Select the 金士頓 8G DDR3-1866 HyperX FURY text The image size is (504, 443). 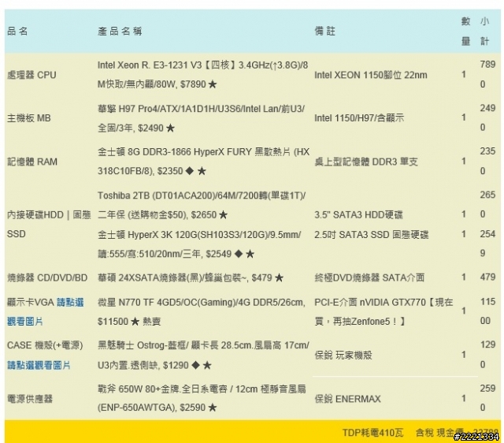203,162
